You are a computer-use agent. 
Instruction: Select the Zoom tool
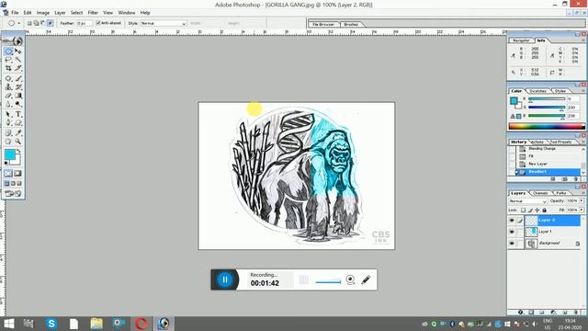point(18,142)
